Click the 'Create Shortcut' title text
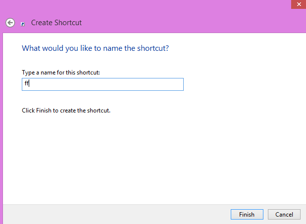 56,23
